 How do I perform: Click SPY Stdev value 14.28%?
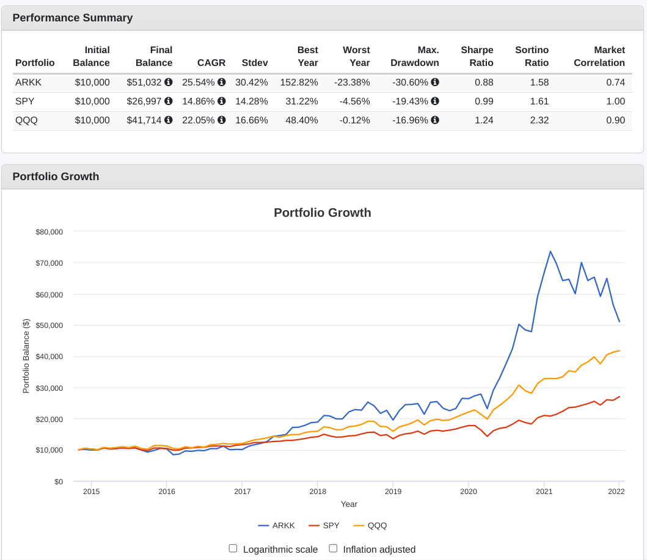(252, 101)
